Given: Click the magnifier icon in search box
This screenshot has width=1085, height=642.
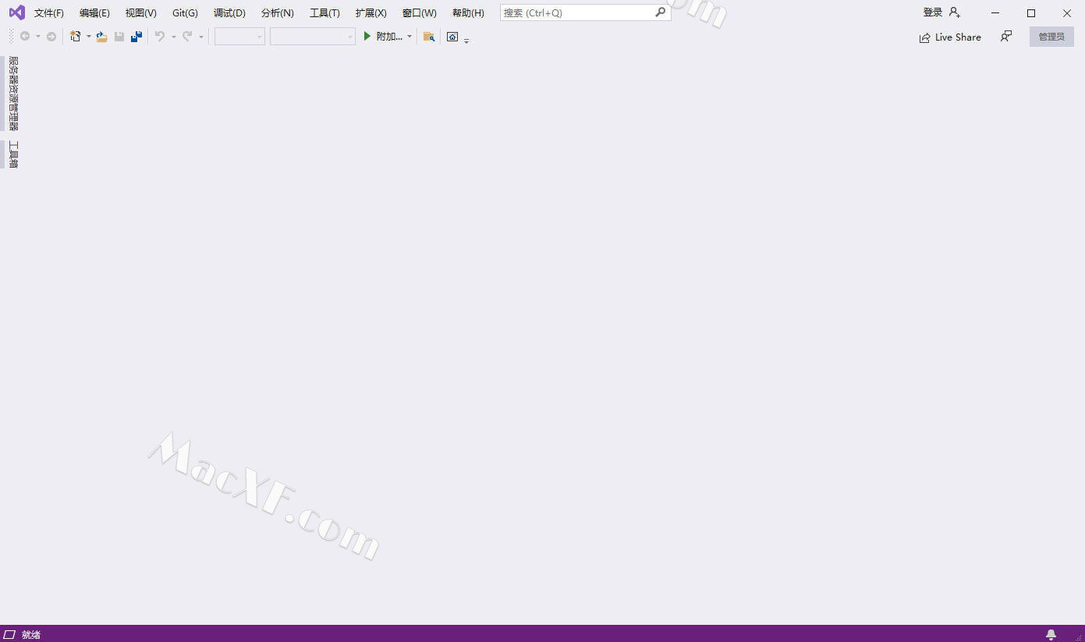Looking at the screenshot, I should tap(660, 12).
